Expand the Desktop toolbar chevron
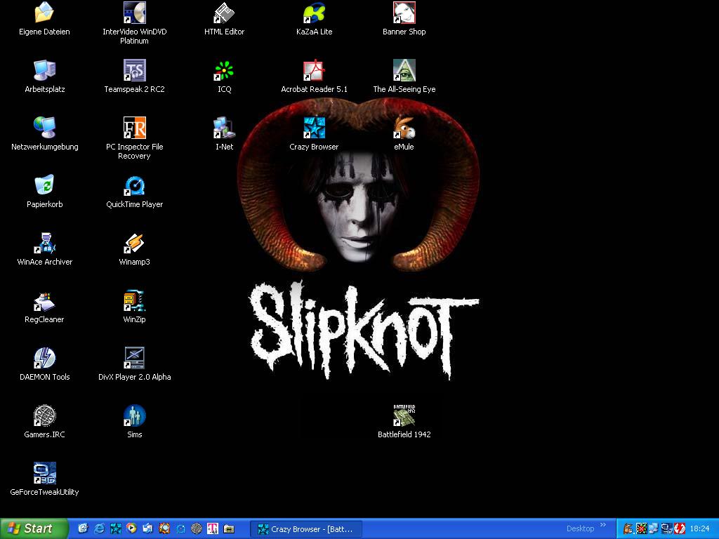The image size is (719, 539). pos(602,526)
